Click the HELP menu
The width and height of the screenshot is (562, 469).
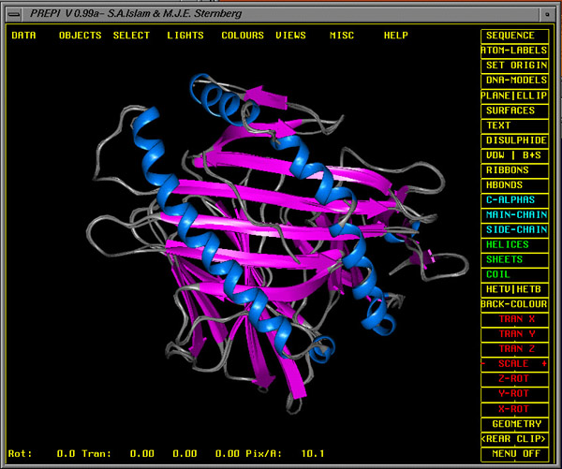click(x=395, y=36)
